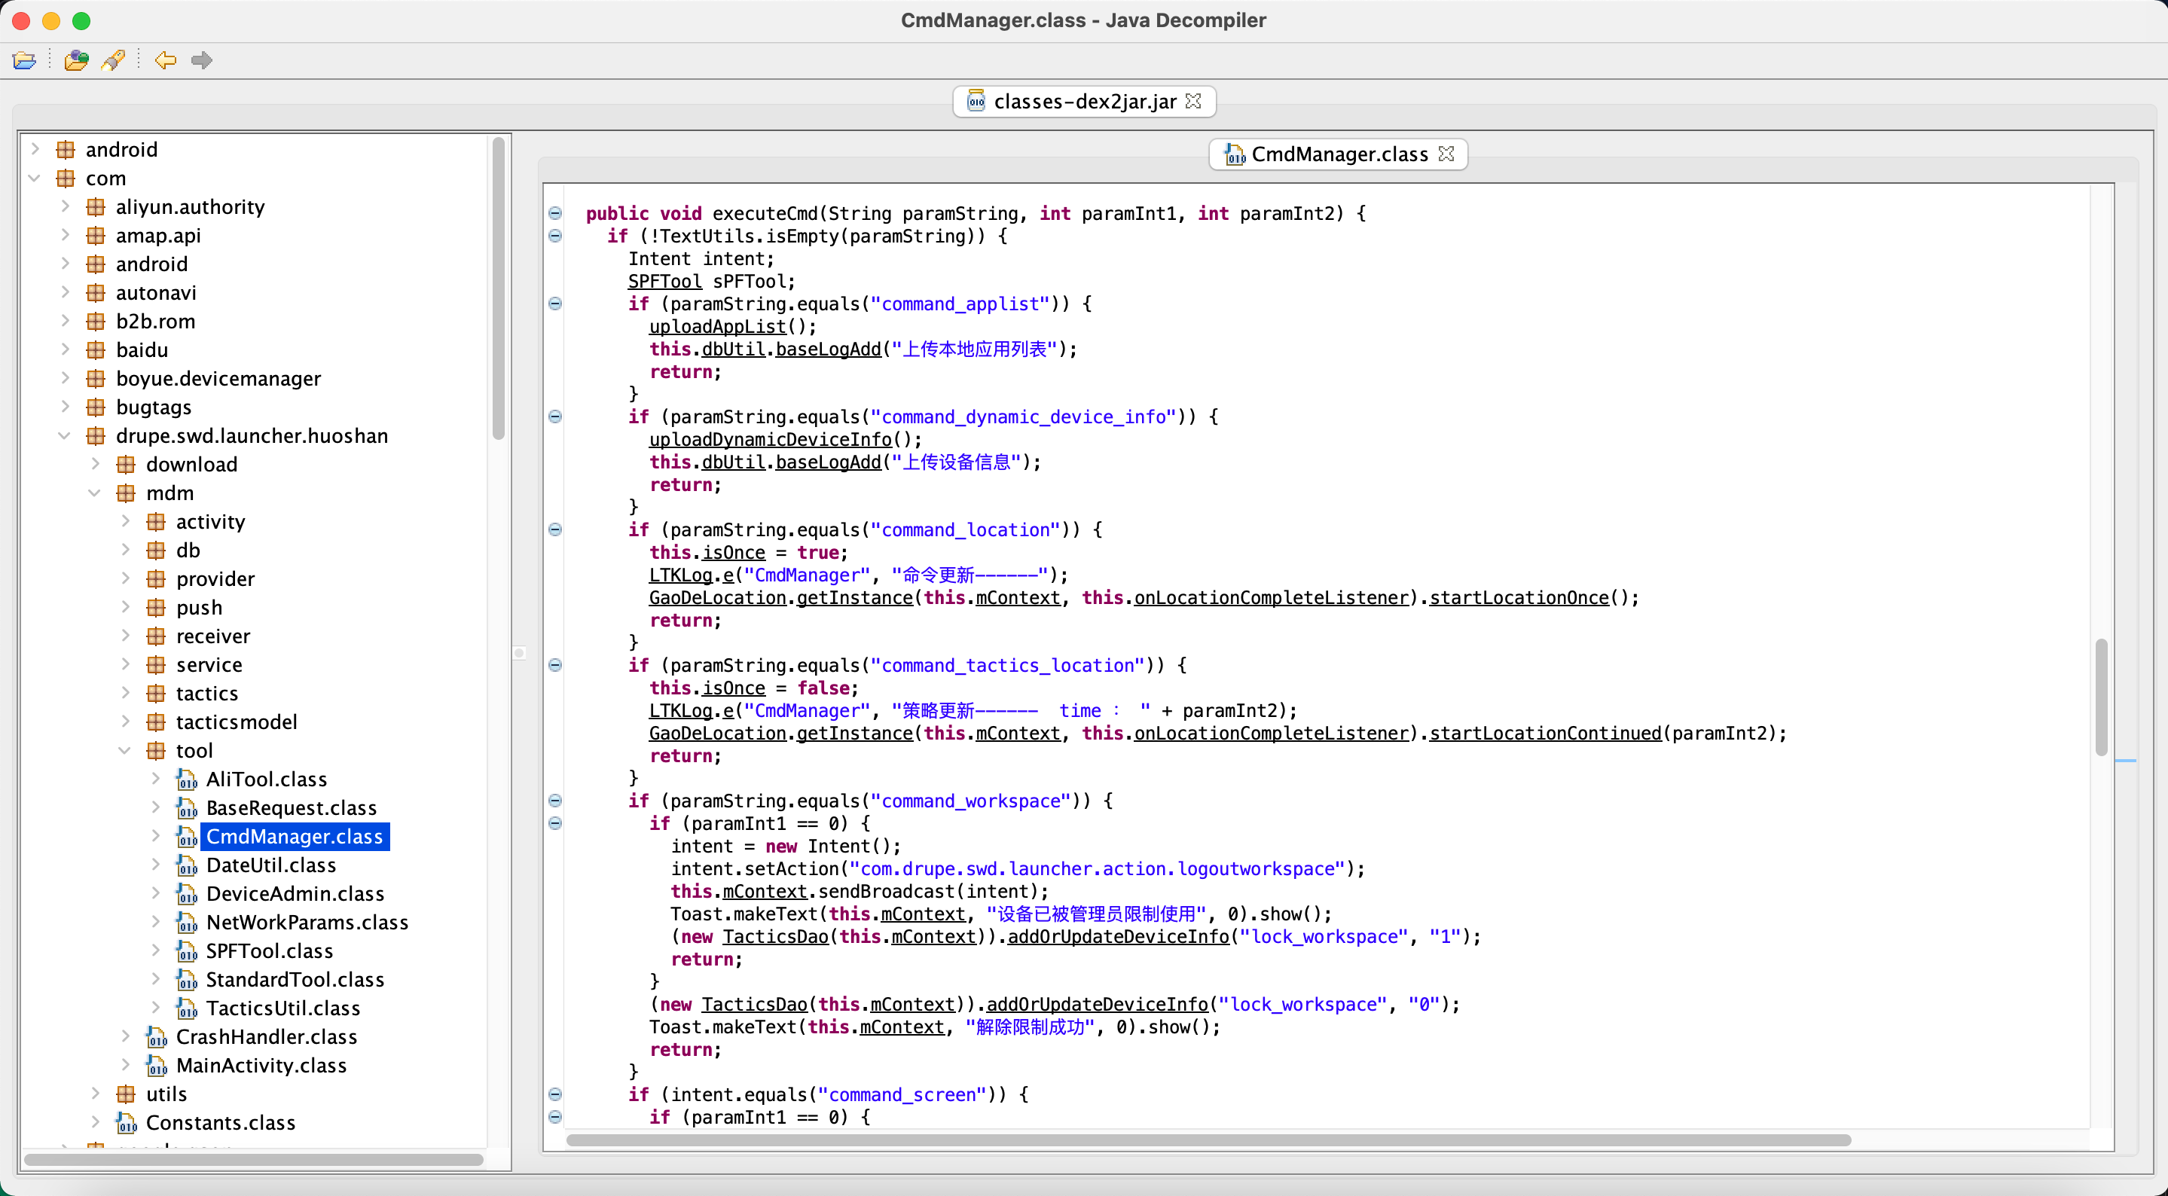Viewport: 2168px width, 1196px height.
Task: Follow the startLocationContinued method link
Action: click(x=1545, y=733)
